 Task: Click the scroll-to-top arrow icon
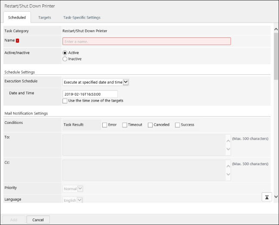click(x=267, y=197)
